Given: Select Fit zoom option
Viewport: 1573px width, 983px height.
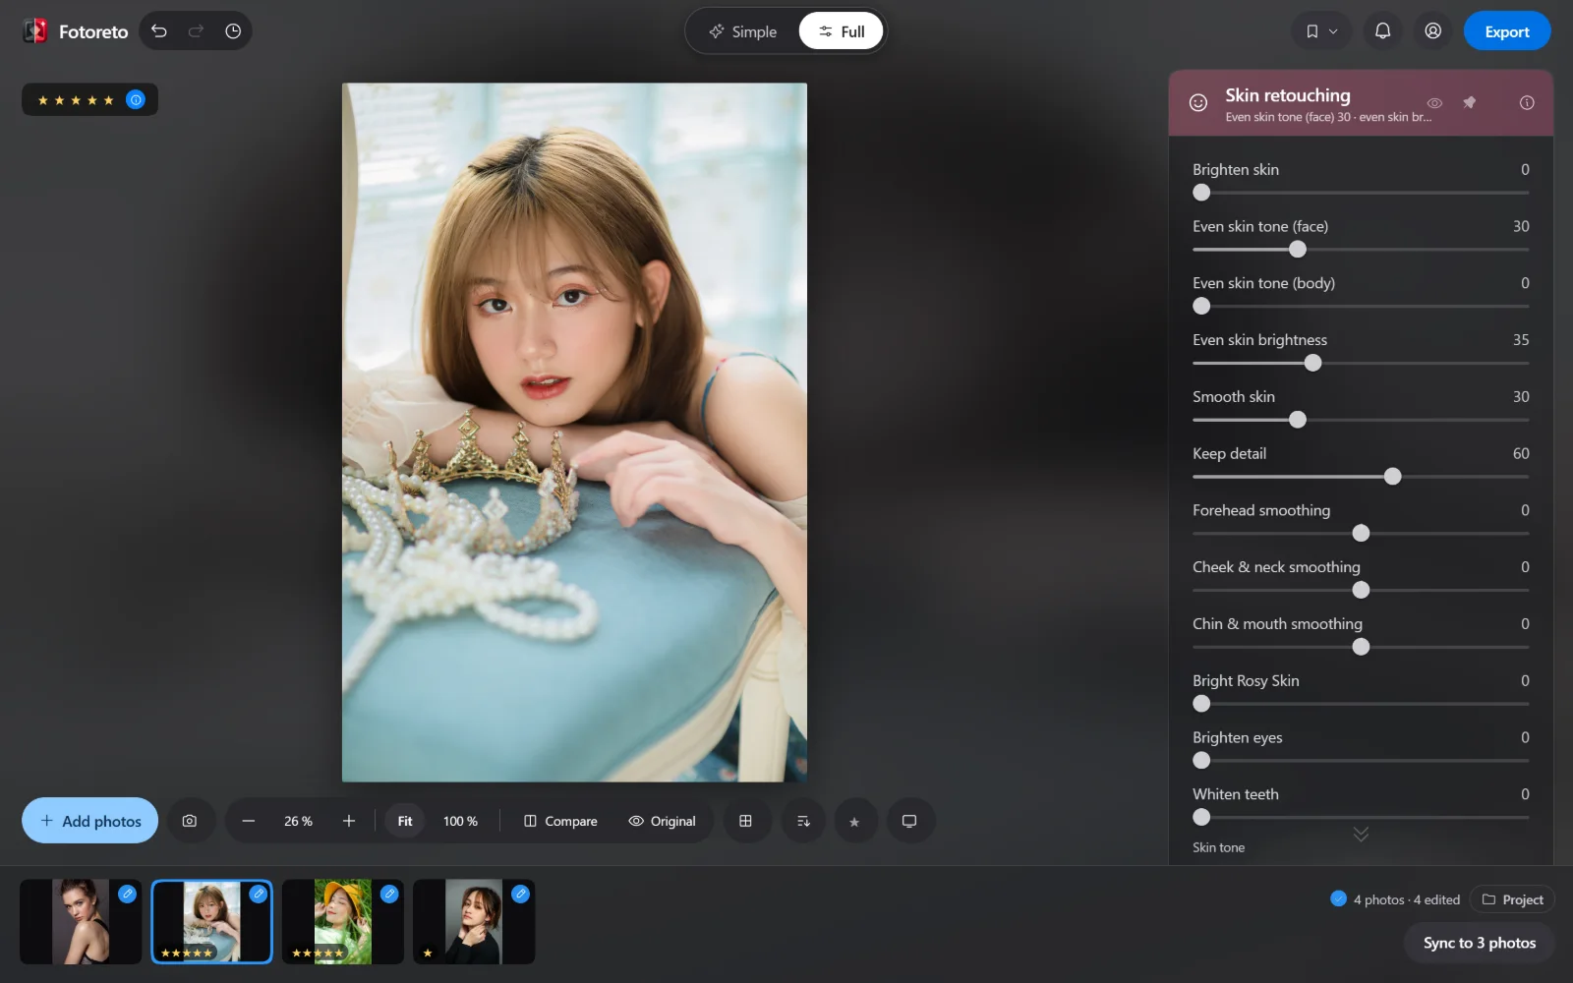Looking at the screenshot, I should pyautogui.click(x=405, y=821).
